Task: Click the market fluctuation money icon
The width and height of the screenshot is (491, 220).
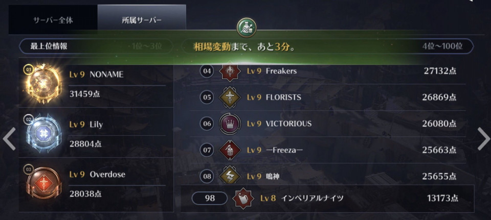Action: [247, 27]
